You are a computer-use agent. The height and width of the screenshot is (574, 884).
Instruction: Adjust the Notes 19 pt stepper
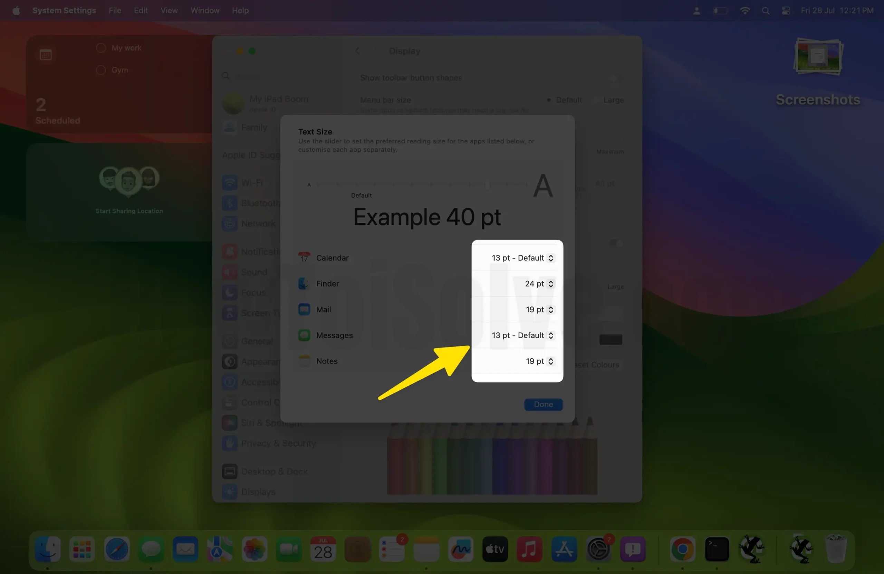(551, 361)
